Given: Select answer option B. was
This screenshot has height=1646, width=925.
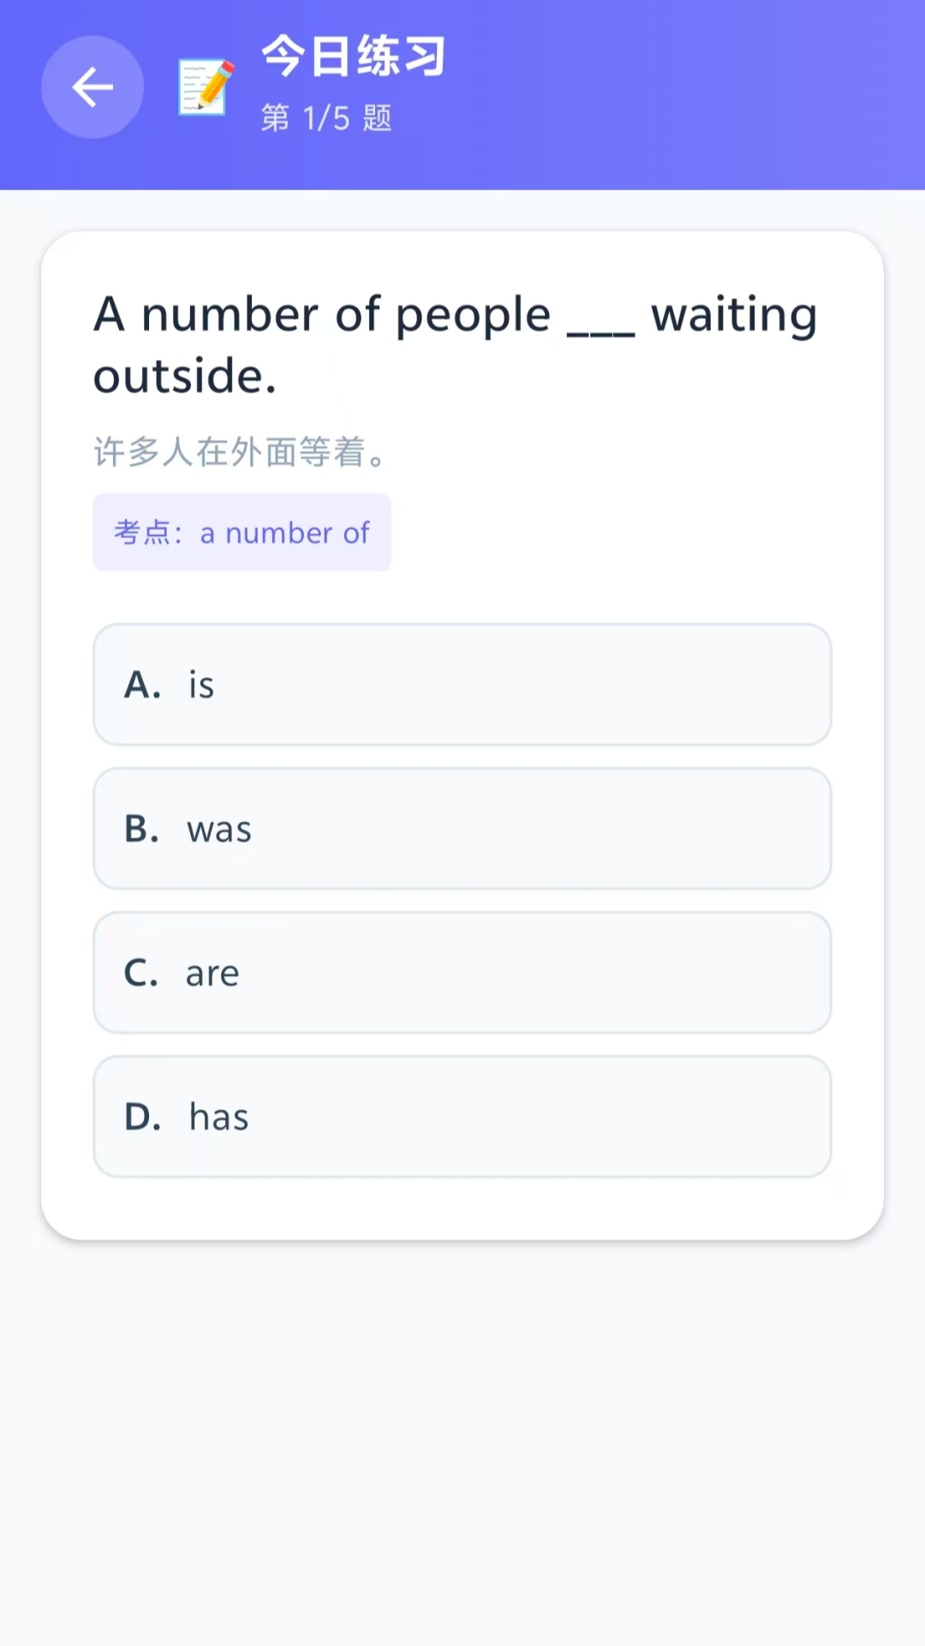Looking at the screenshot, I should 462,828.
